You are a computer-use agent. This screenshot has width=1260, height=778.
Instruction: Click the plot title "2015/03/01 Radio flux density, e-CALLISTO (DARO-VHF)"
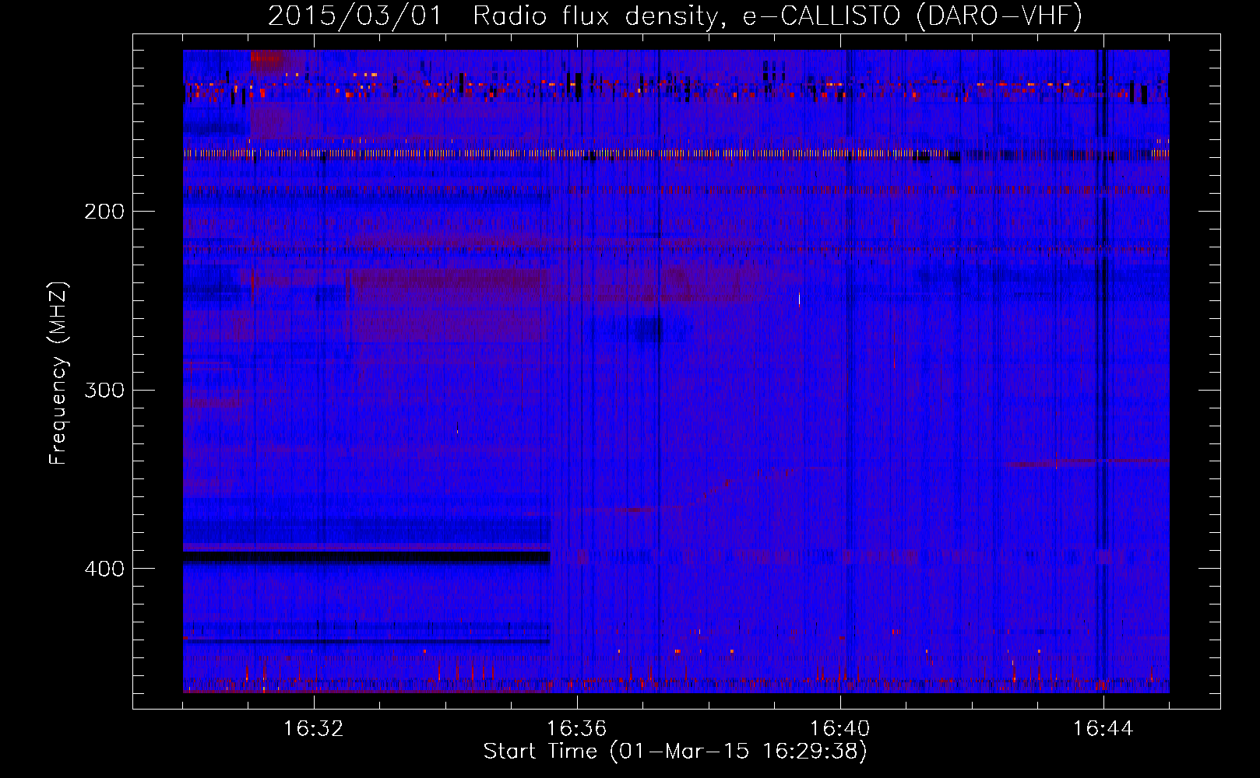click(675, 16)
